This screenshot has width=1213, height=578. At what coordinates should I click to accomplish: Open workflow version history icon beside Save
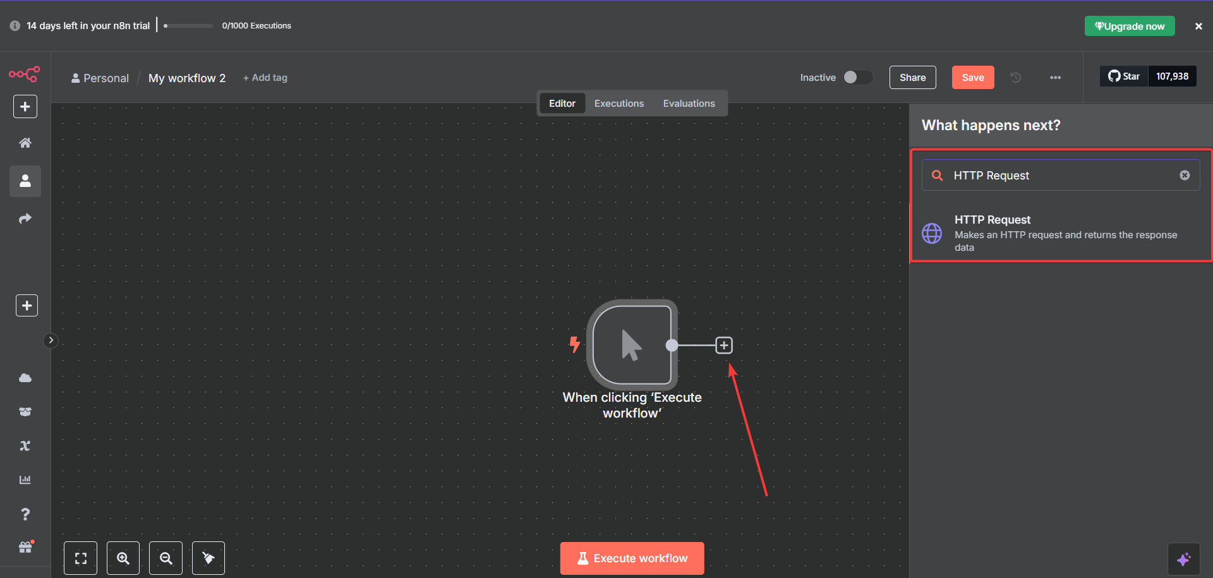click(1015, 77)
